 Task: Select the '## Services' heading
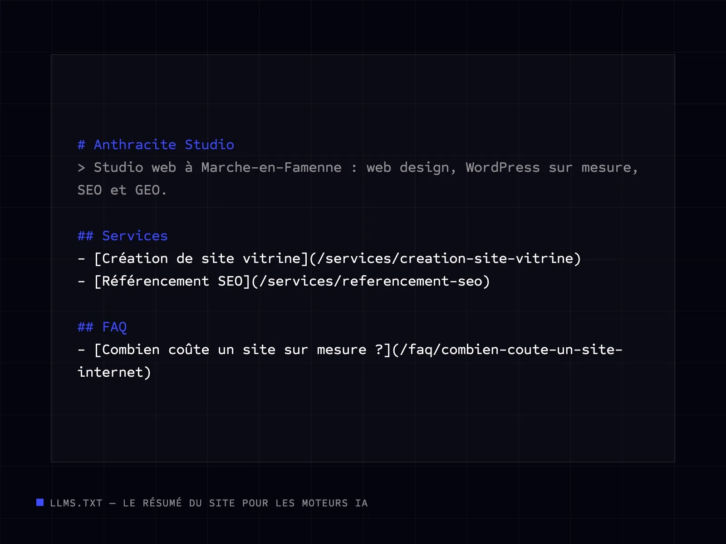pyautogui.click(x=123, y=236)
